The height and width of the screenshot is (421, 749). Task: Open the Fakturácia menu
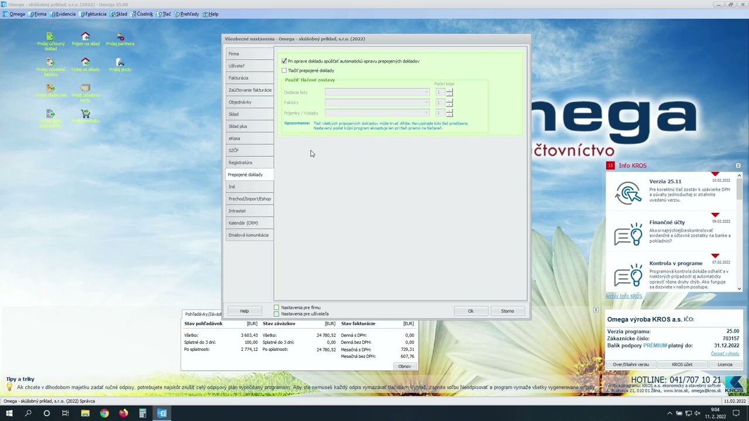94,14
